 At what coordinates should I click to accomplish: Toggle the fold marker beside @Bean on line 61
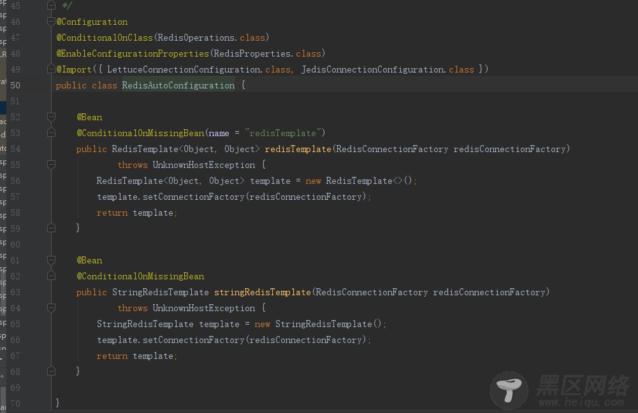(51, 260)
